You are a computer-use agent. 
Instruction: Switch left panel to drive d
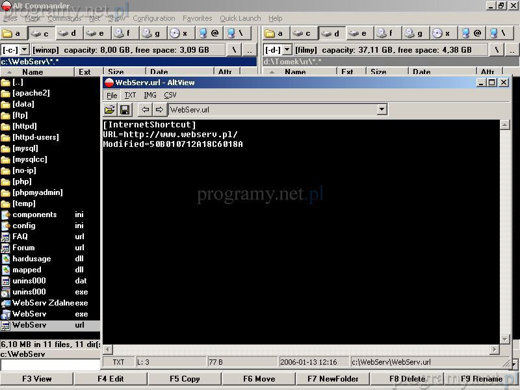[x=69, y=33]
